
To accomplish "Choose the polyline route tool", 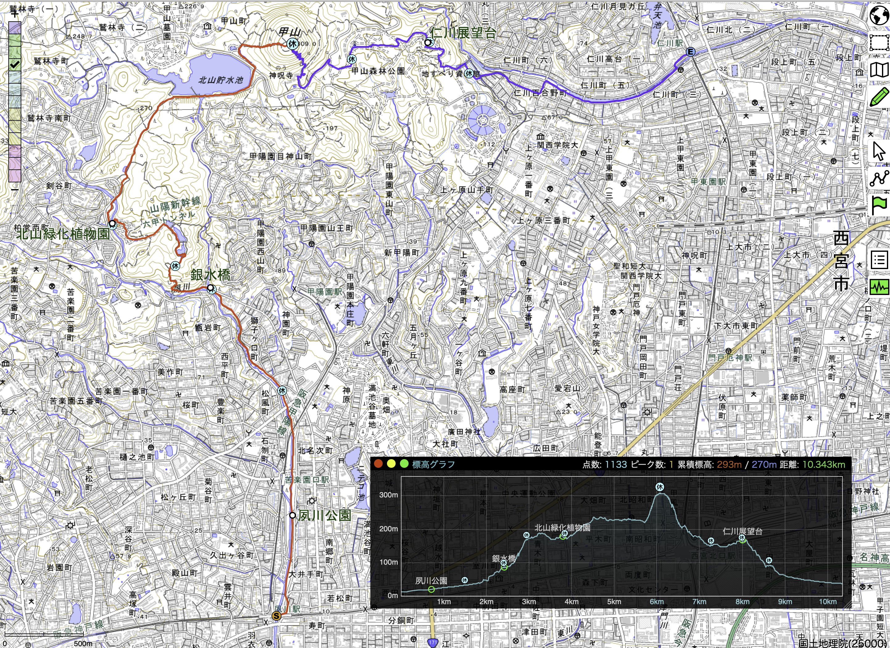I will click(880, 179).
